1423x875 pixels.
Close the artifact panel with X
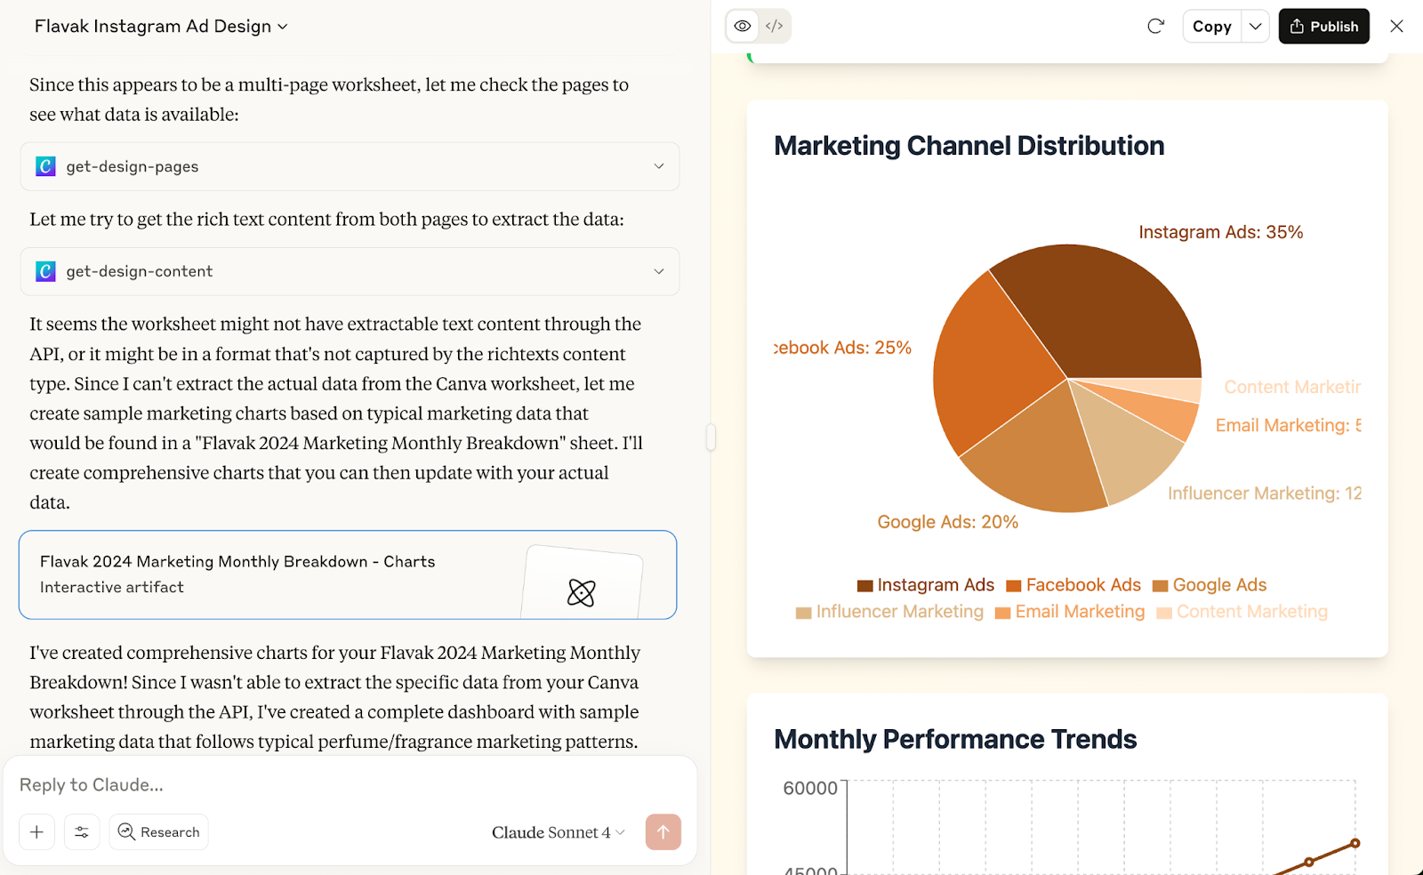tap(1397, 27)
